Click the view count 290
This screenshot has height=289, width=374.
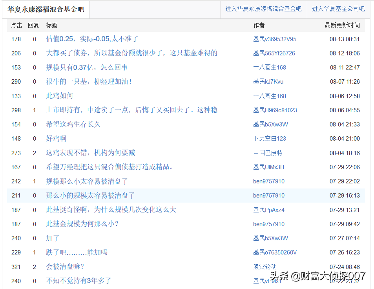coord(16,82)
